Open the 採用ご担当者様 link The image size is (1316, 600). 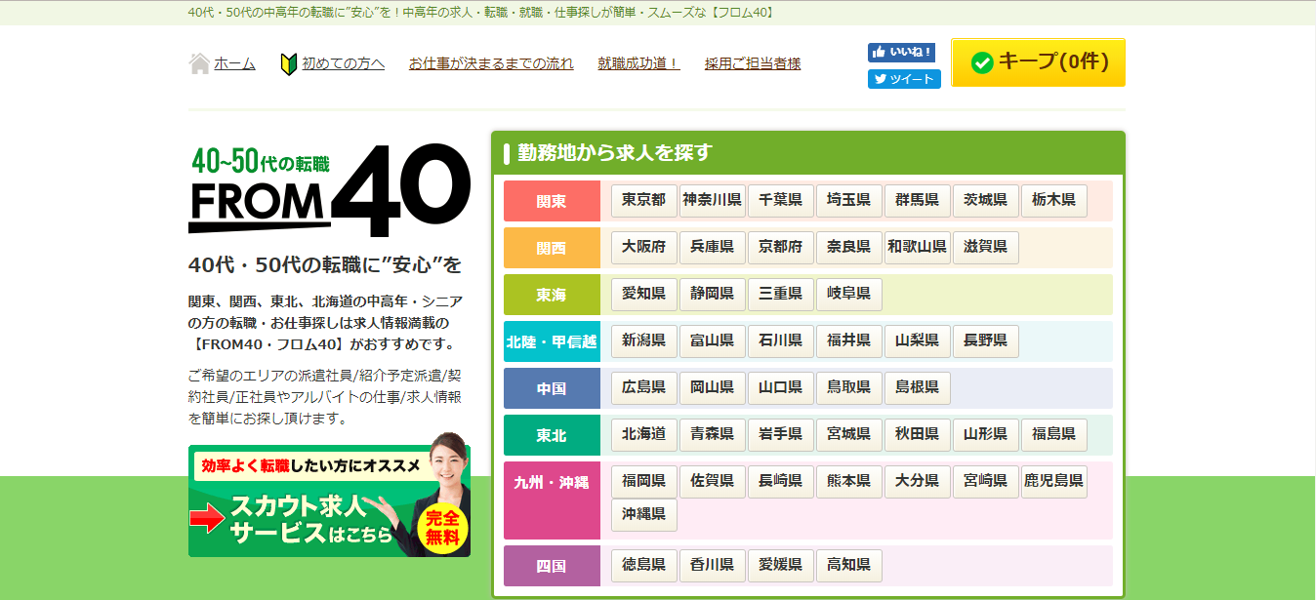[x=753, y=63]
